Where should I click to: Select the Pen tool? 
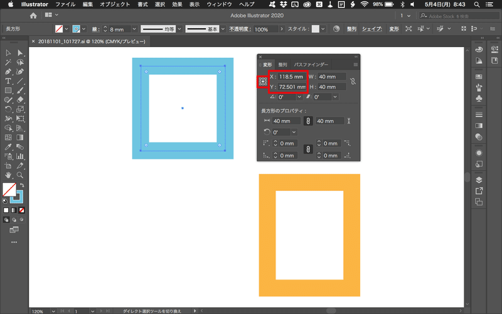[x=8, y=72]
